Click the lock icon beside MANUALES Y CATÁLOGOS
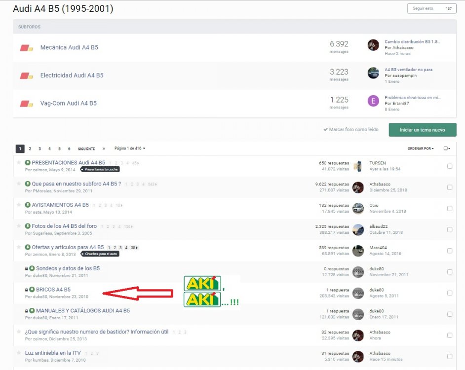 pos(26,311)
